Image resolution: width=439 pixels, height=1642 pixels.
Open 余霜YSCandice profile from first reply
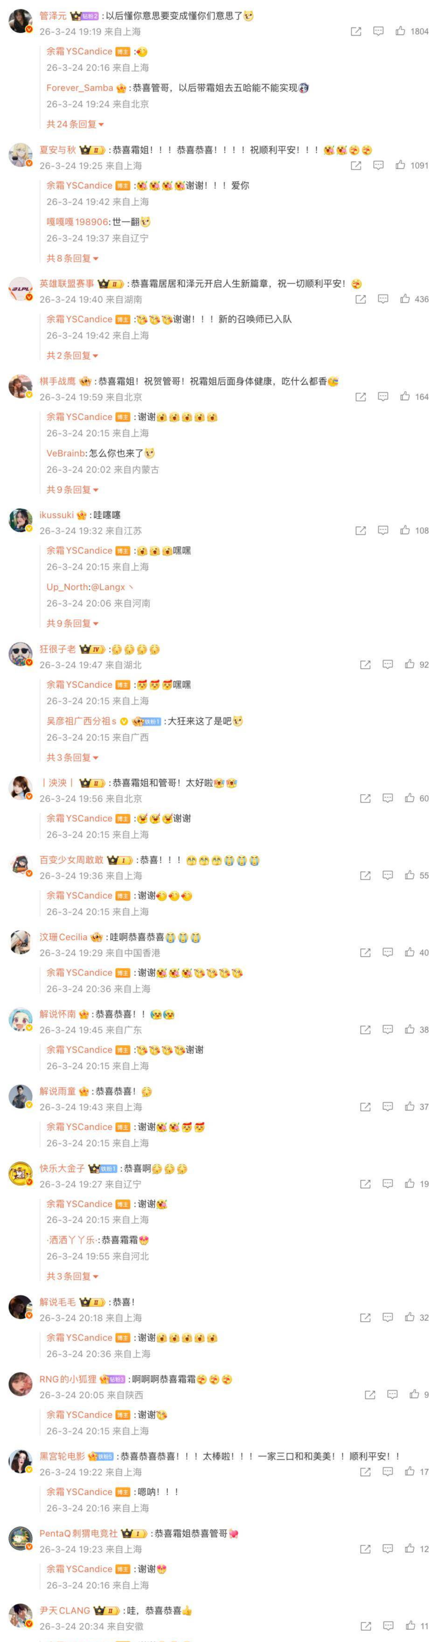pos(79,51)
